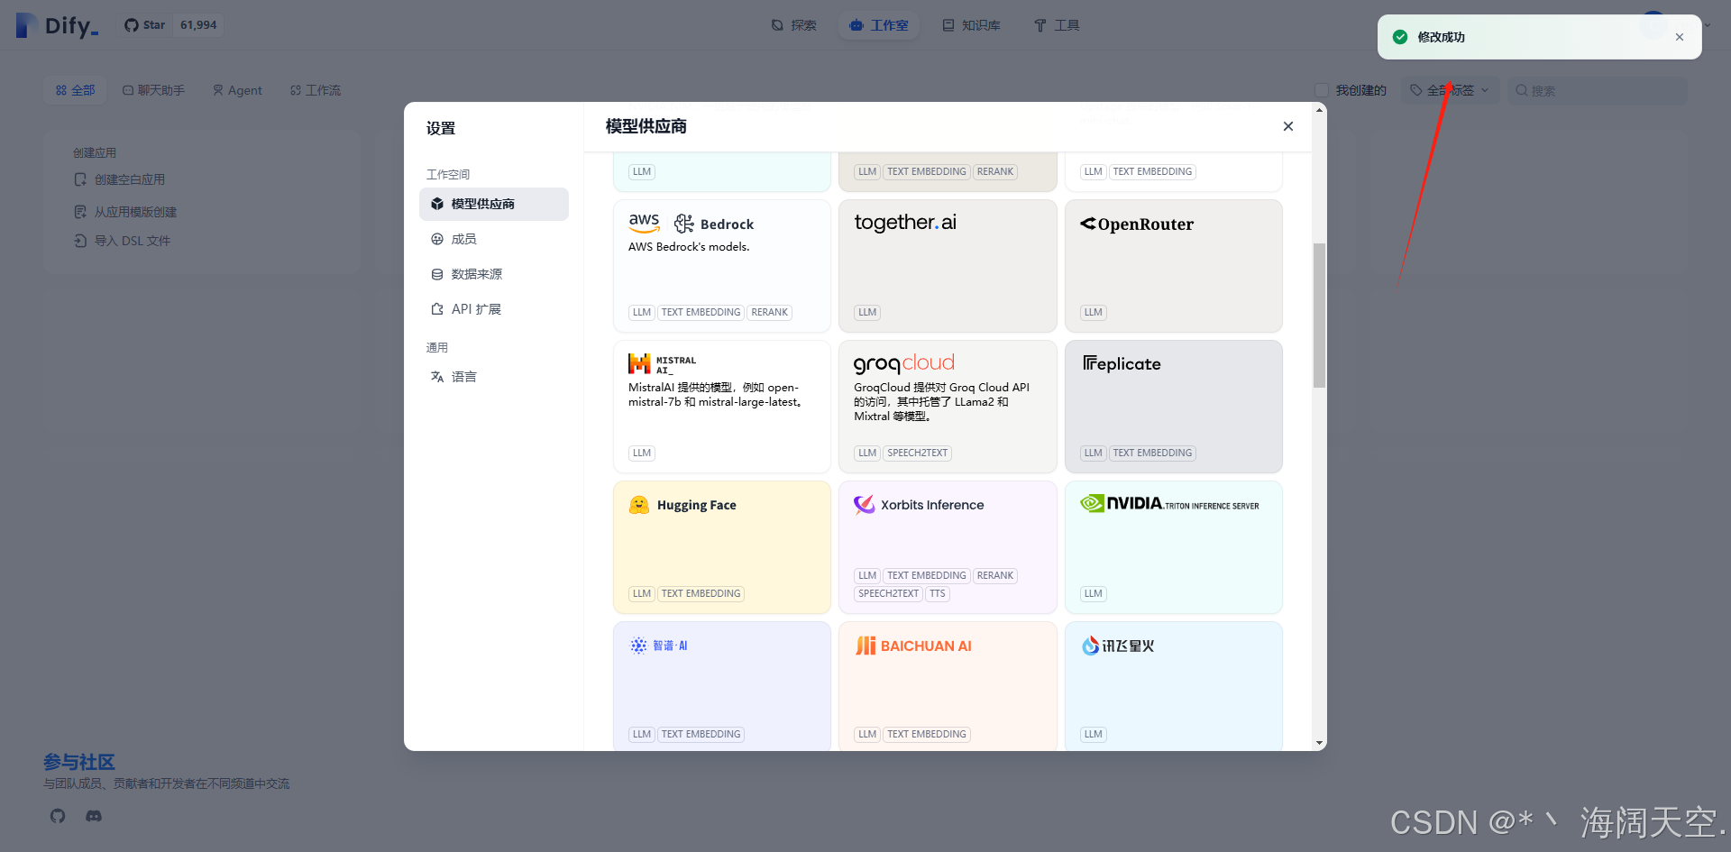The height and width of the screenshot is (852, 1731).
Task: Switch to the 探索 navigation tab
Action: (794, 25)
